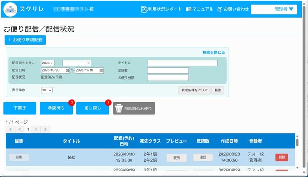The height and width of the screenshot is (177, 308).
Task: Click red 削除 button for test row
Action: coord(282,157)
